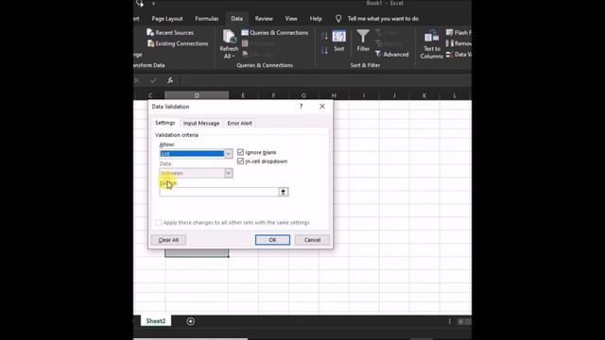Click the Source input field
Viewport: 605px width, 340px height.
(x=218, y=192)
